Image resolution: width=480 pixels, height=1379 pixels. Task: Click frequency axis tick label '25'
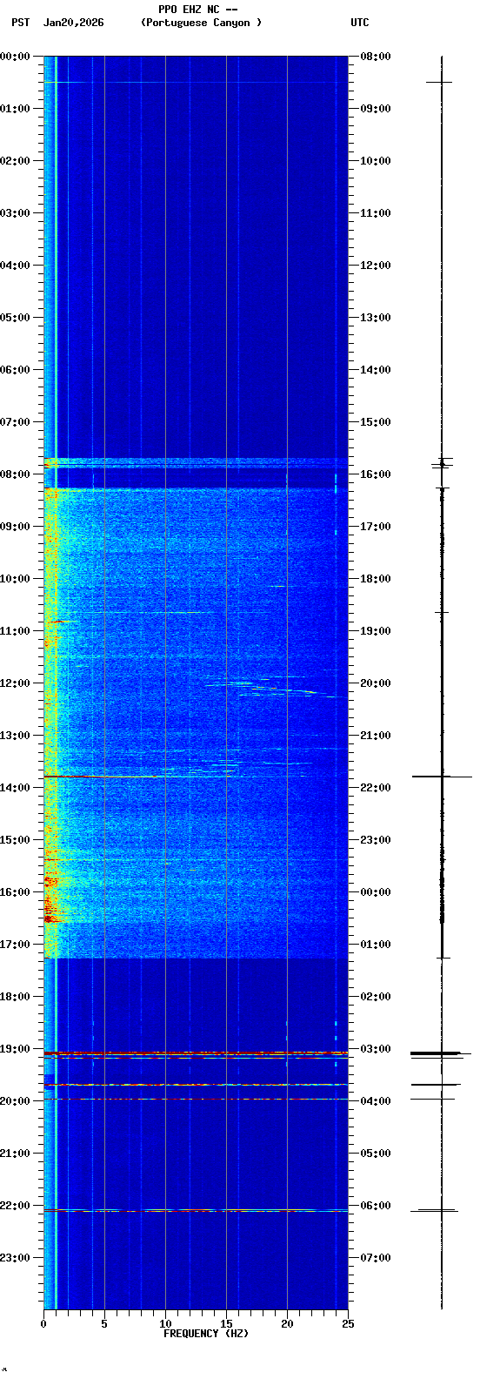tap(348, 1324)
